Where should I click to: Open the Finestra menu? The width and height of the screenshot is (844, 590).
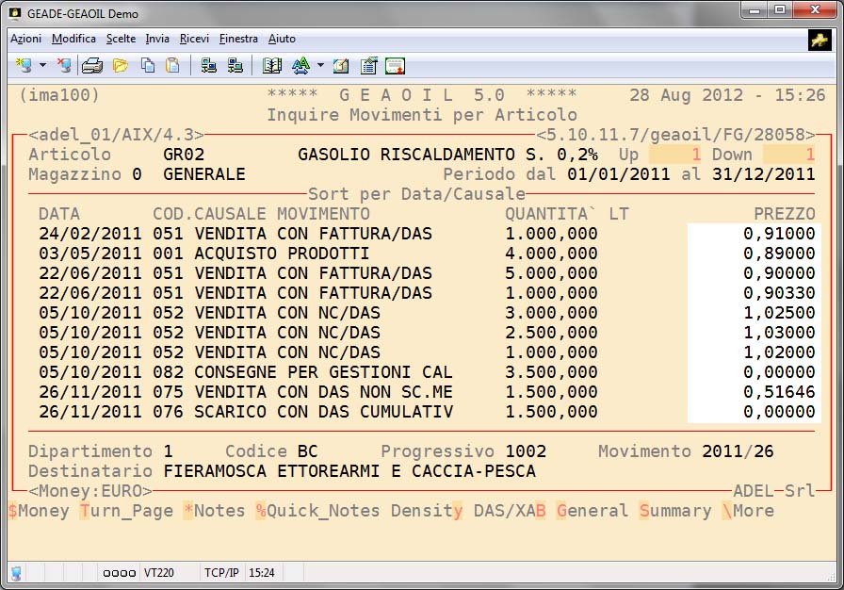238,39
